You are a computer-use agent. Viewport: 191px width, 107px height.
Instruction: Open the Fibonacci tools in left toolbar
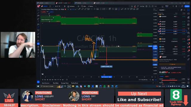point(38,16)
